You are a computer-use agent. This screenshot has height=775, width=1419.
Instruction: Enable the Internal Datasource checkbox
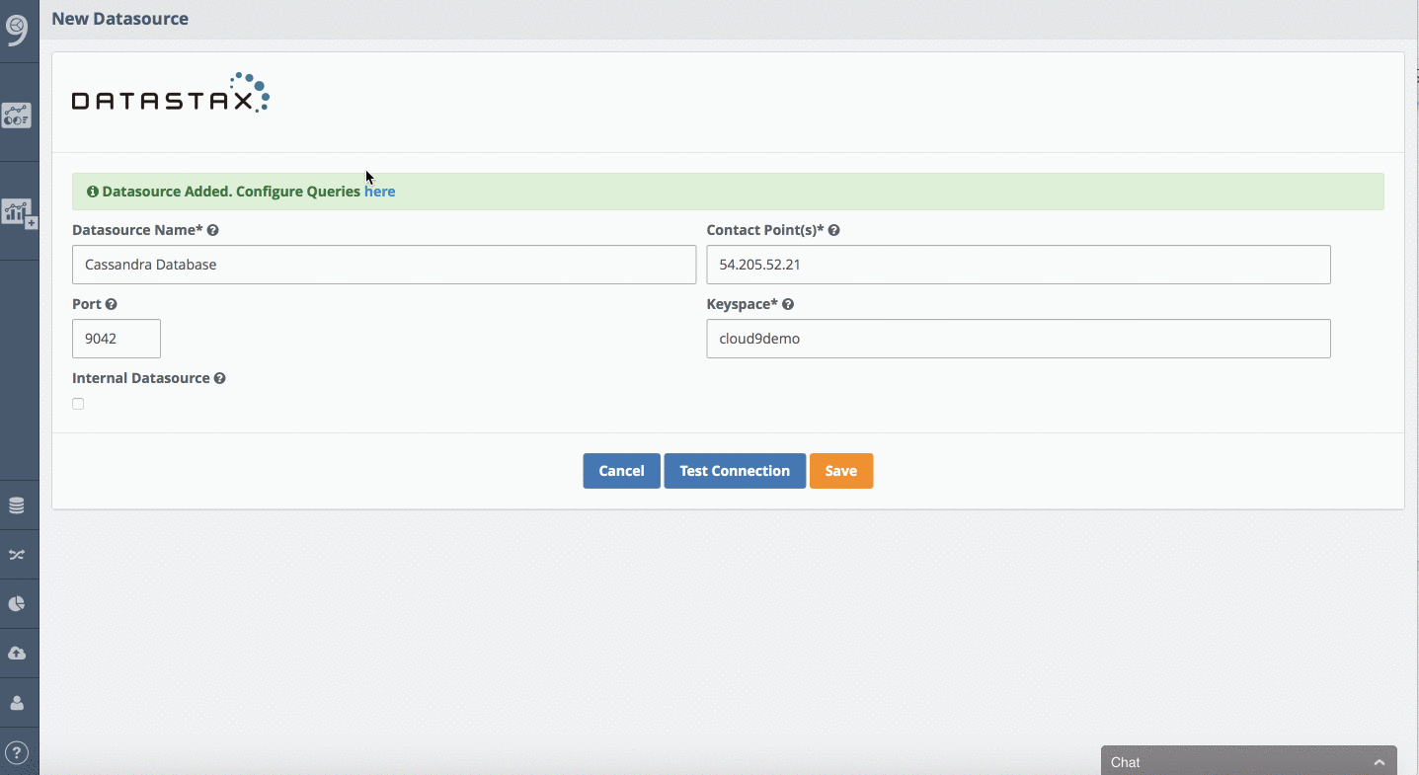coord(78,404)
